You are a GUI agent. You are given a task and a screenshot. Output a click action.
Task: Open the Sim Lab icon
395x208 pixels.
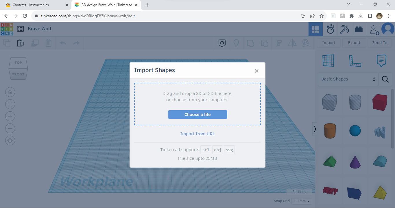330,29
